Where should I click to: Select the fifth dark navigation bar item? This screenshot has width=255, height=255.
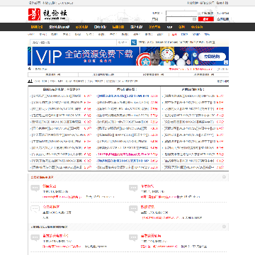(x=118, y=27)
